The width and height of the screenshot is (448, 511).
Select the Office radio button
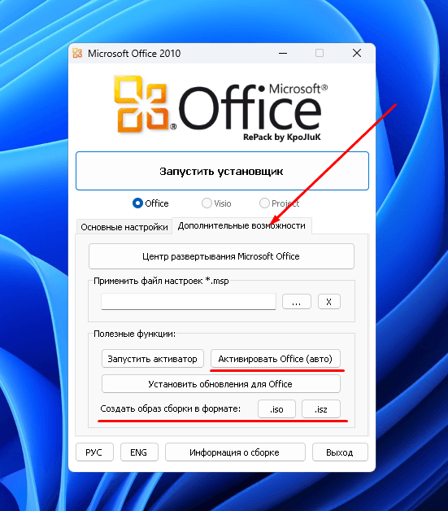click(x=150, y=203)
